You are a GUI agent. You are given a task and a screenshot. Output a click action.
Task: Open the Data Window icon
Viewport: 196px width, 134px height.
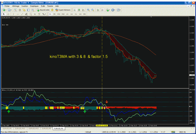20,10
